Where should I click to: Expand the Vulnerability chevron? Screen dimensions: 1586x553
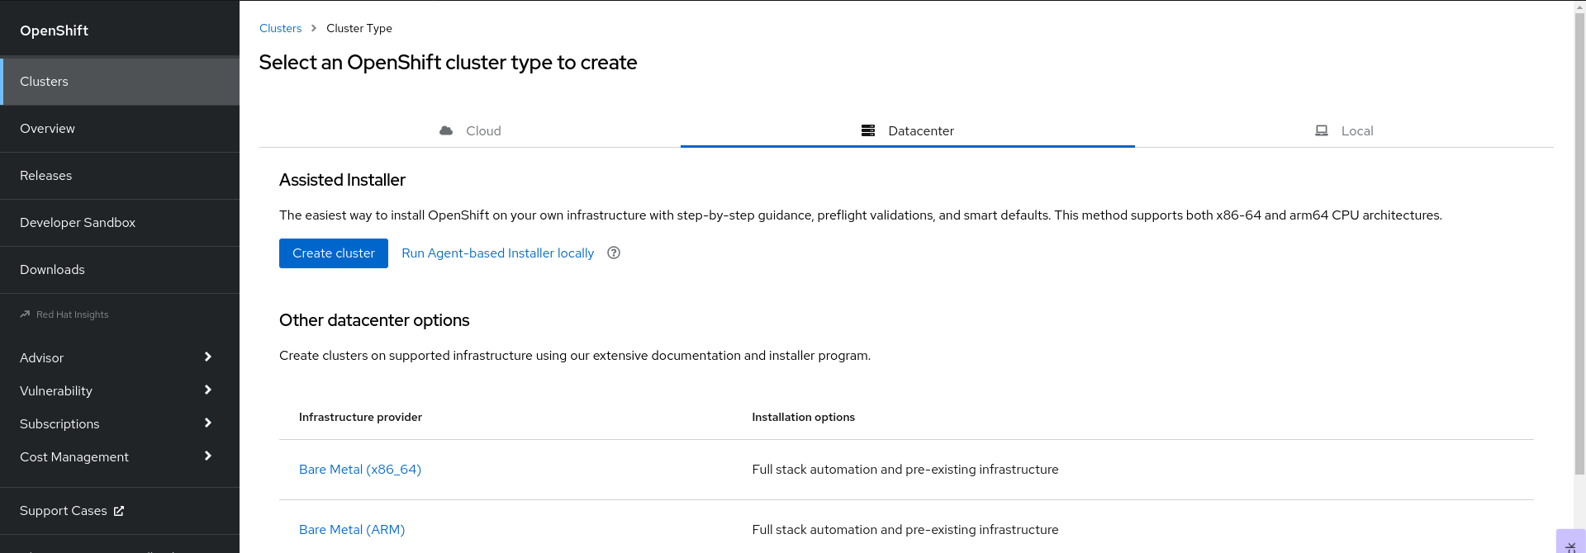tap(207, 390)
